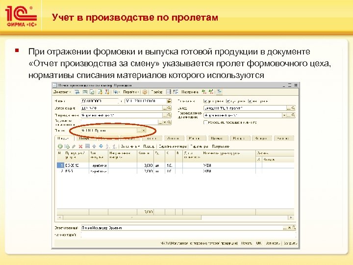
Task: Click ellipsis button in Подразделение field
Action: [x=165, y=115]
